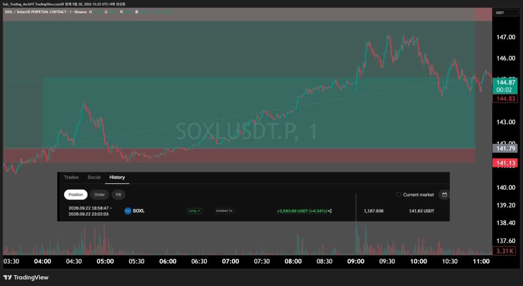523x286 pixels.
Task: Click the Sob_Trading_Archi attribution caption at top
Action: pyautogui.click(x=64, y=4)
